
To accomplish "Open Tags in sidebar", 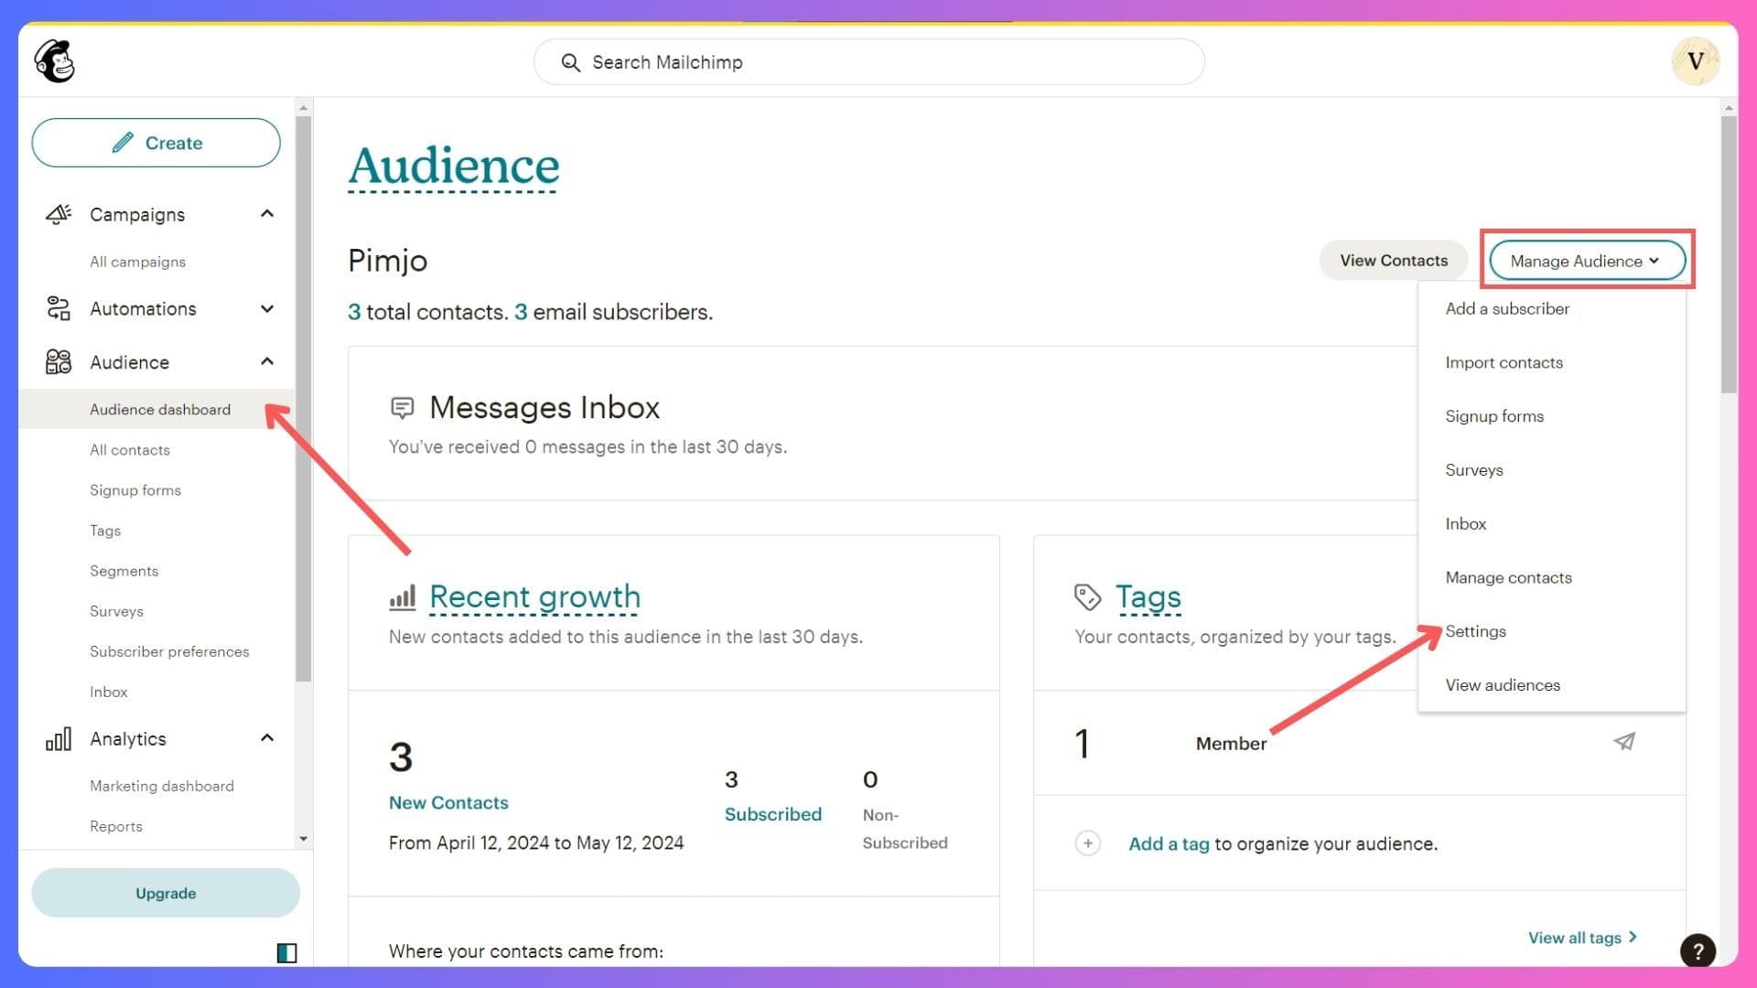I will click(105, 531).
